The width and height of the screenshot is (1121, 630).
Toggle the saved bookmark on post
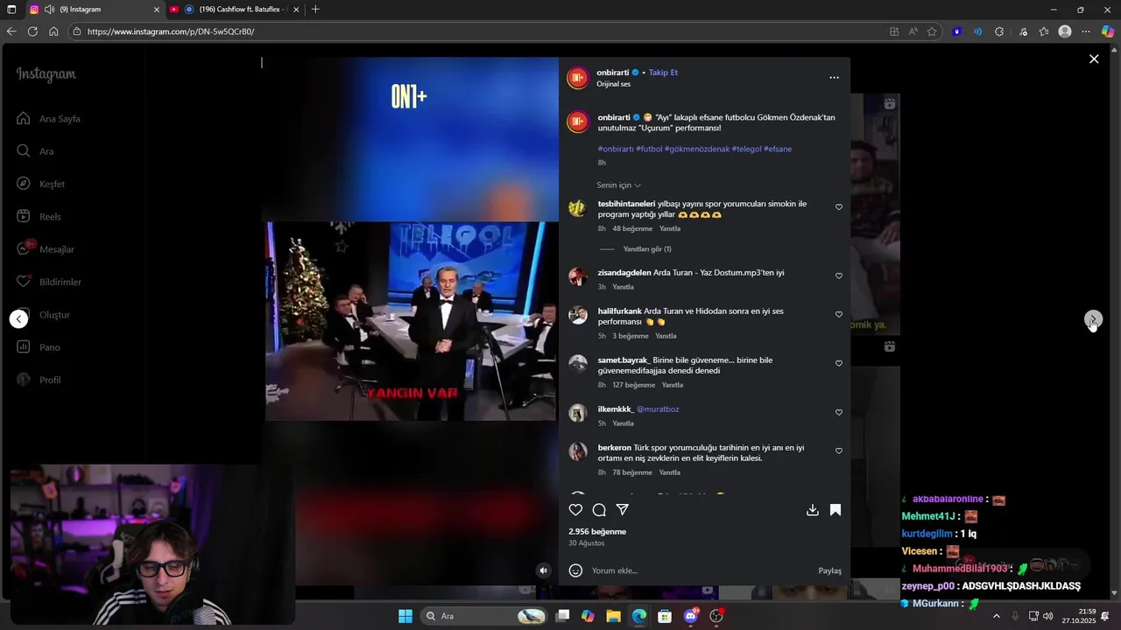pos(835,509)
